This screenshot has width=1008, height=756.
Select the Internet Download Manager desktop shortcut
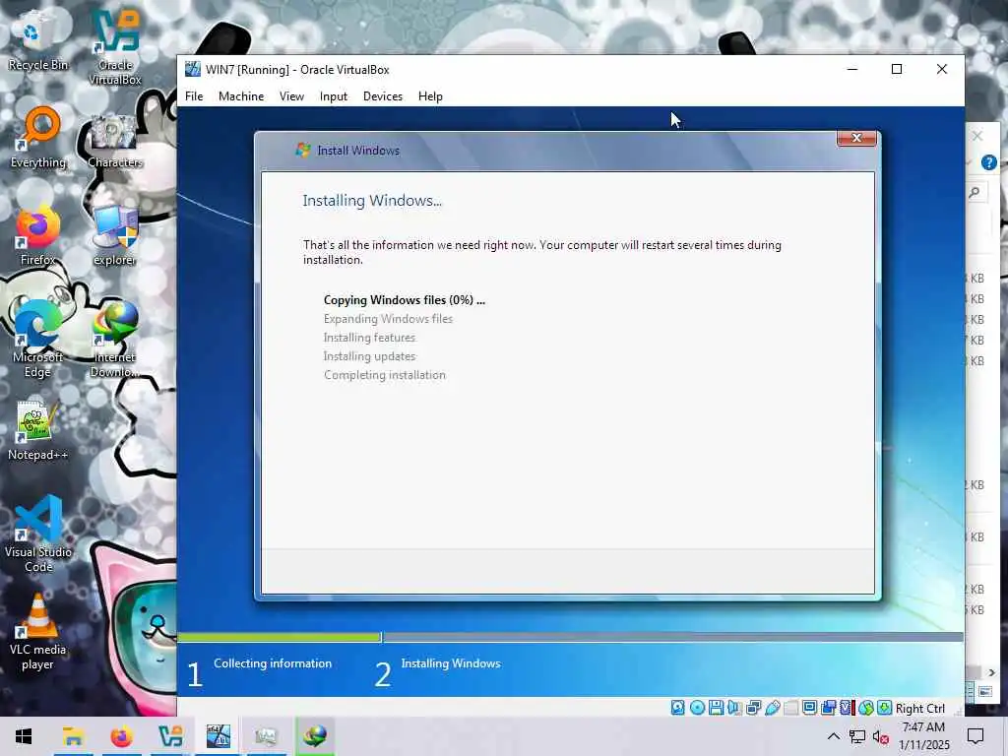point(114,340)
